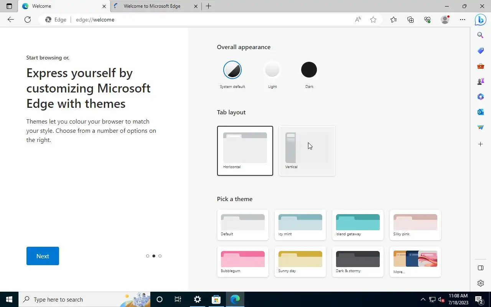491x307 pixels.
Task: Go to second page indicator dot
Action: point(154,256)
